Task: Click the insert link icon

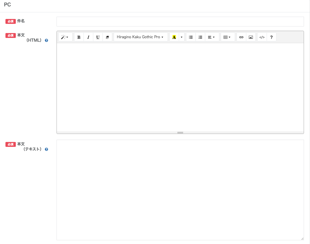Action: (x=241, y=37)
